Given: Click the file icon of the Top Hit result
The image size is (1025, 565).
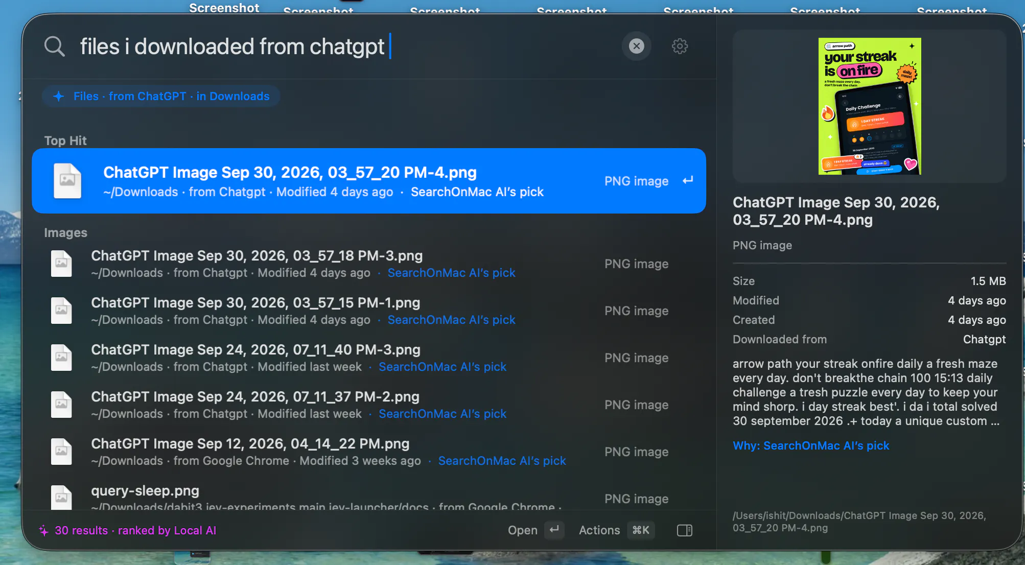Looking at the screenshot, I should 67,181.
